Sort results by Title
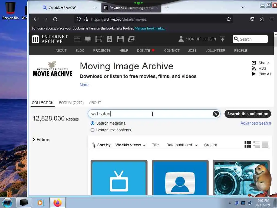The width and height of the screenshot is (277, 208). coord(155,145)
